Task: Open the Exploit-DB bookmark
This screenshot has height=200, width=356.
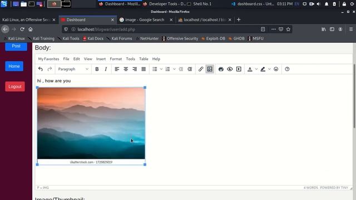Action: coord(214,38)
